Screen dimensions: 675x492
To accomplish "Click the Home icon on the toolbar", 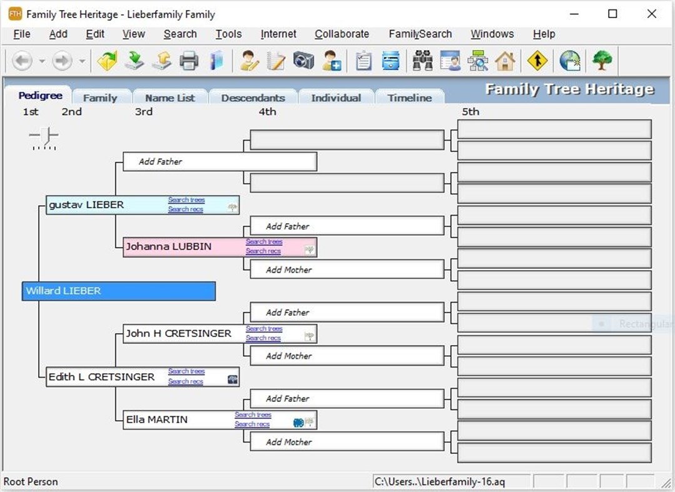I will point(505,61).
